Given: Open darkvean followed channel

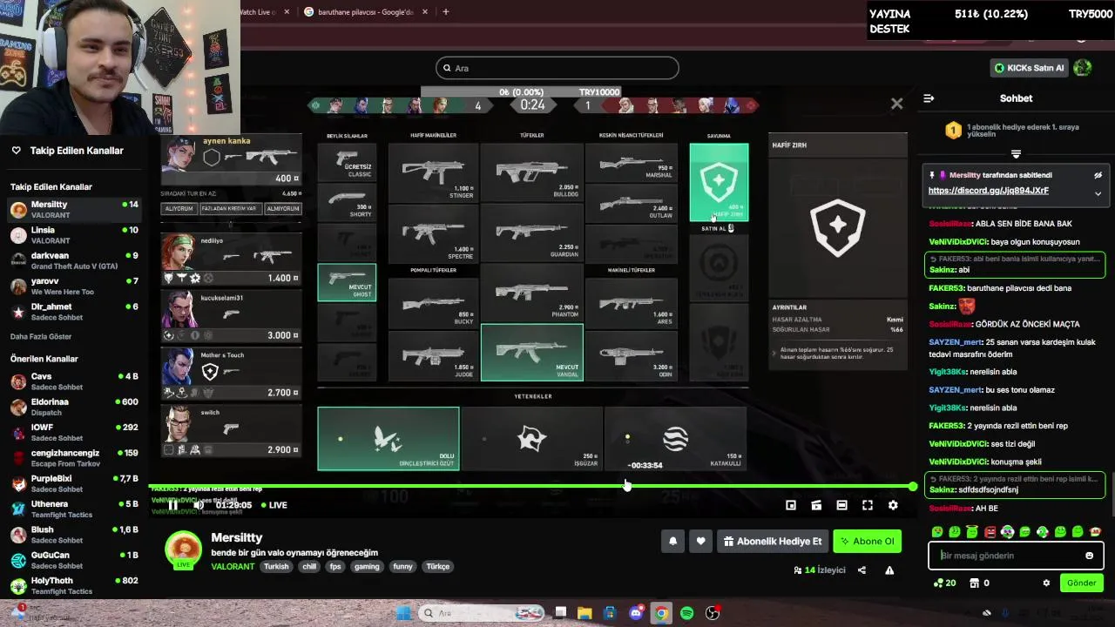Looking at the screenshot, I should [x=74, y=260].
